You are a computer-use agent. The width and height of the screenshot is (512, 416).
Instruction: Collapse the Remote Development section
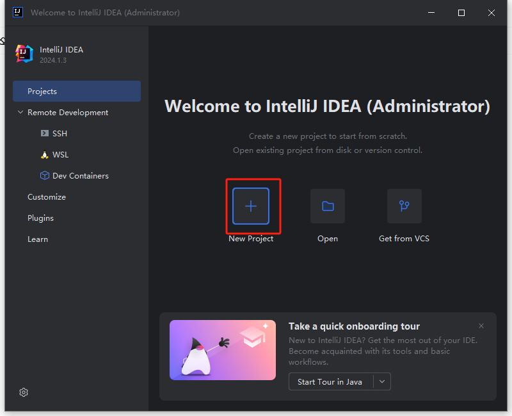click(x=20, y=113)
